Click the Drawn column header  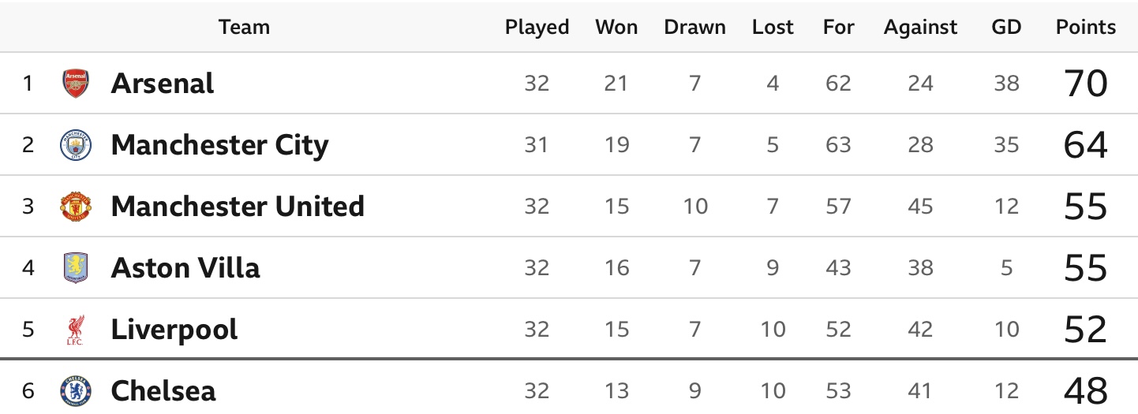694,27
